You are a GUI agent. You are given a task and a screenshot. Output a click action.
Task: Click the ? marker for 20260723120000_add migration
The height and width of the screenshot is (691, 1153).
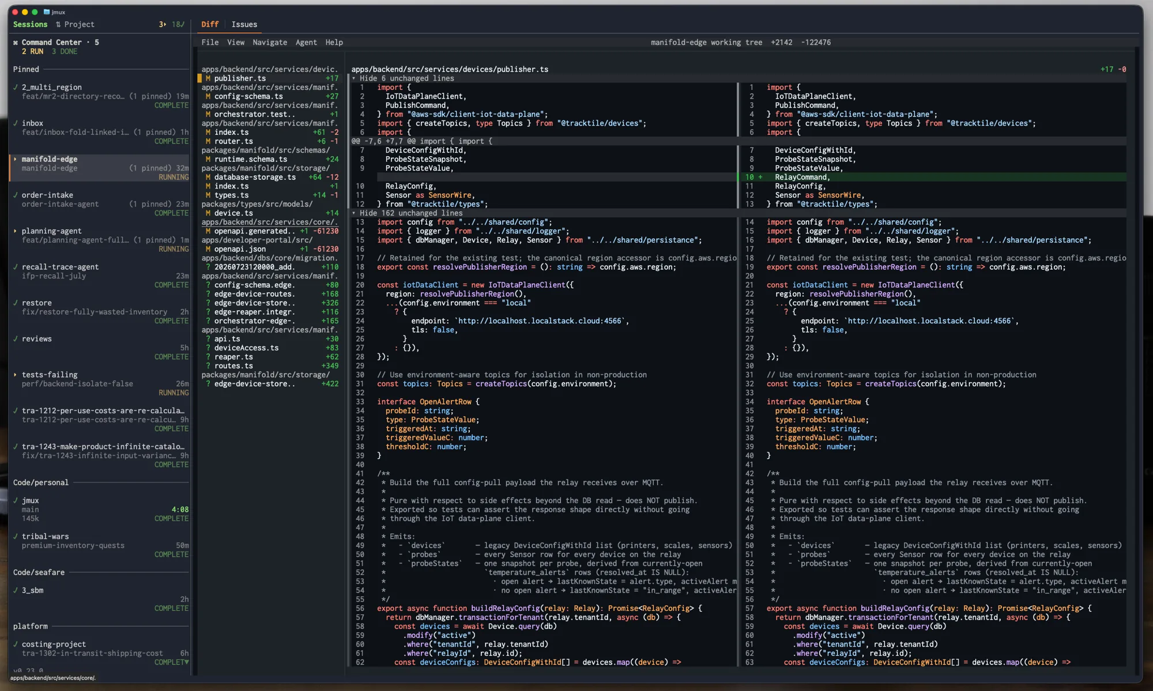click(x=208, y=267)
